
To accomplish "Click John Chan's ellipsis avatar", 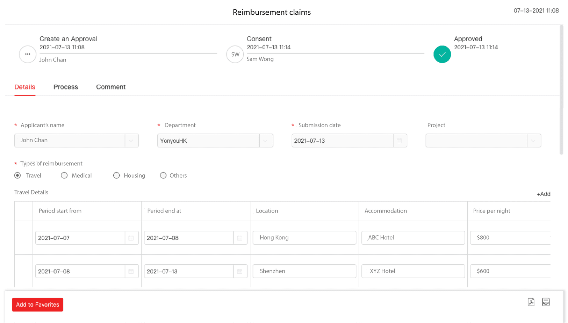I will [x=27, y=55].
